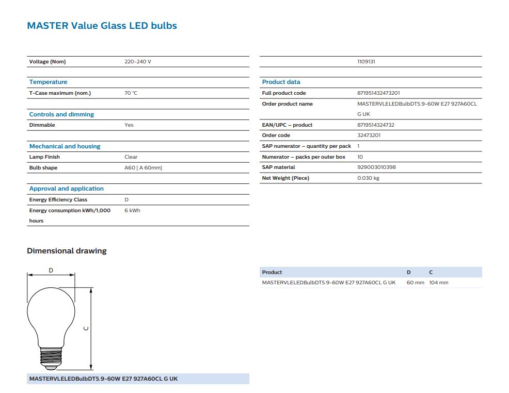Click the drawing caption MASTERVLELEDBulbDT5.9-60W
The width and height of the screenshot is (509, 393).
pos(103,379)
